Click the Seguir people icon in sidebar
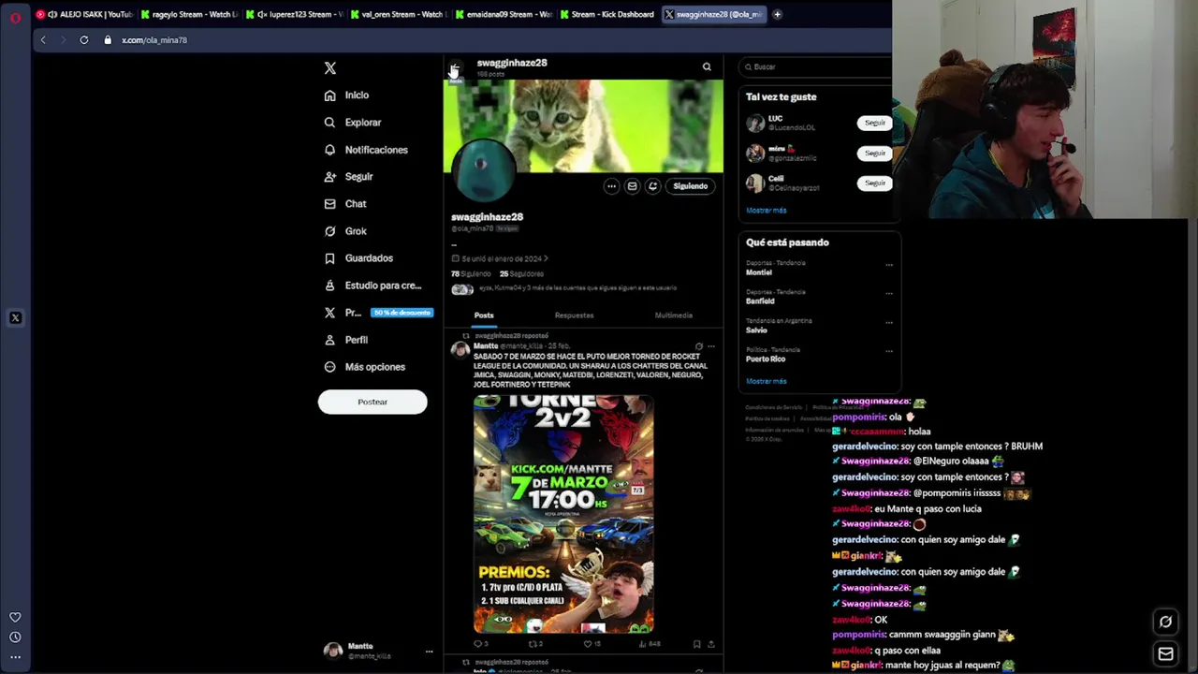Screen dimensions: 1198x674 pyautogui.click(x=329, y=177)
